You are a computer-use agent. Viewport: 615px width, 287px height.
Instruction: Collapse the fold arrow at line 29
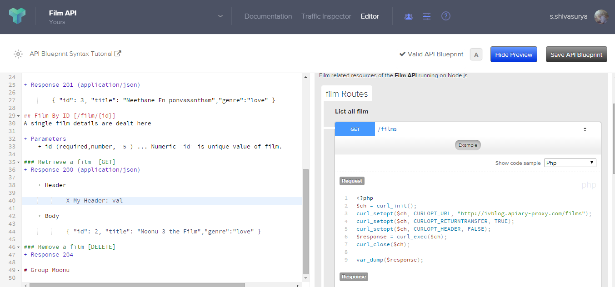pos(18,116)
